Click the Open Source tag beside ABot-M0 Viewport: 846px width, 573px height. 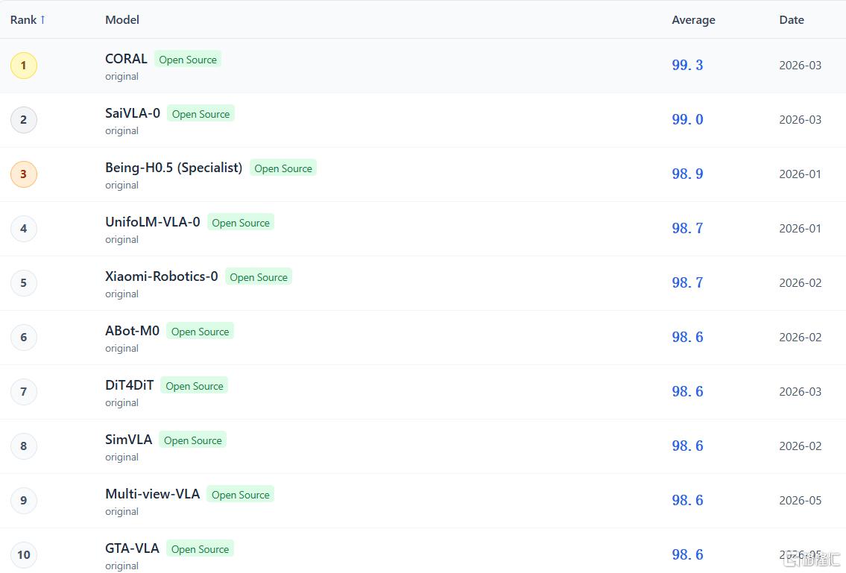[201, 332]
